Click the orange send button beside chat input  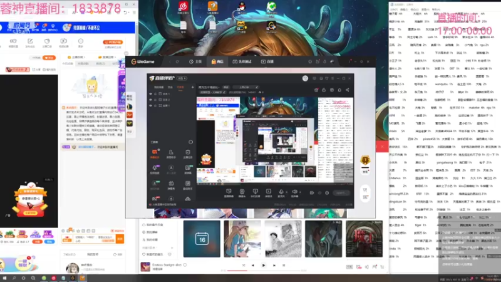(x=120, y=239)
